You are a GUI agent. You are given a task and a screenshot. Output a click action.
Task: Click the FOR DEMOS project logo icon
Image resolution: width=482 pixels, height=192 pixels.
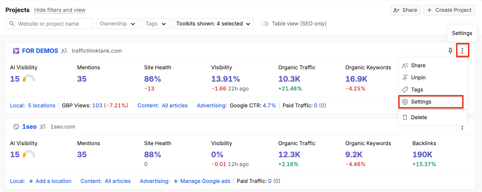pos(16,51)
